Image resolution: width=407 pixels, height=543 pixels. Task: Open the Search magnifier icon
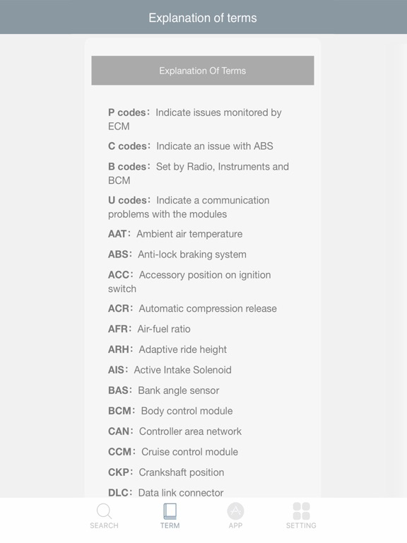(104, 511)
